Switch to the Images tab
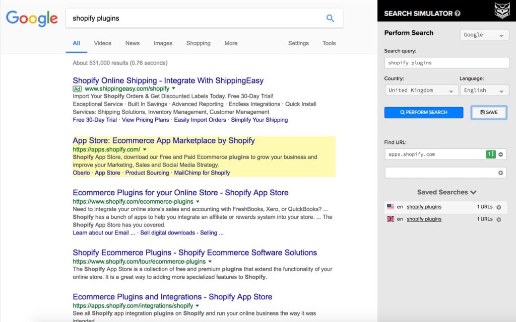The height and width of the screenshot is (322, 516). point(163,43)
